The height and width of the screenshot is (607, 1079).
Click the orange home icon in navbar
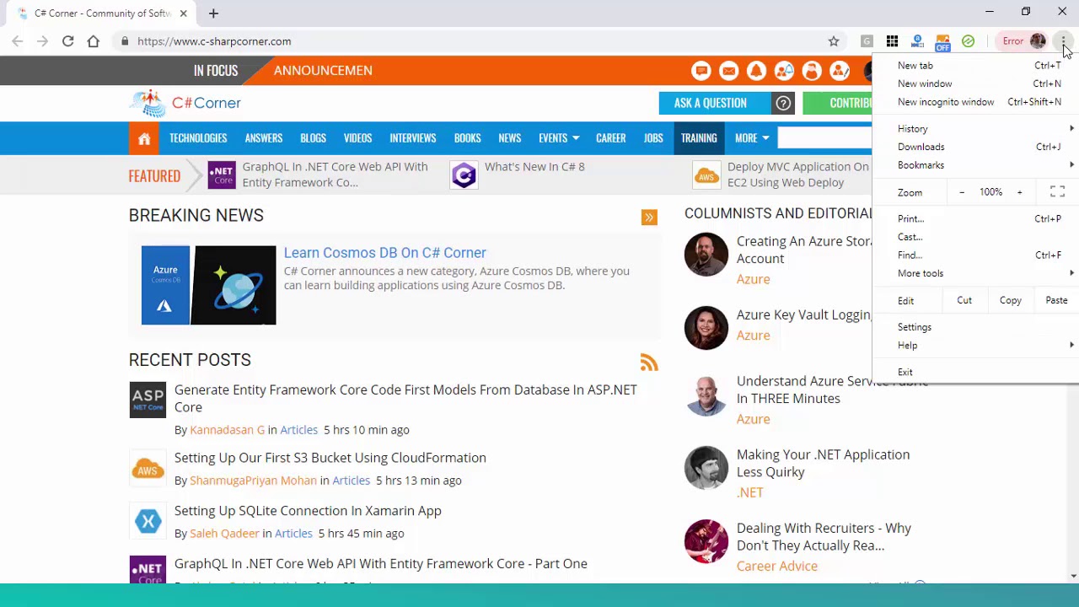click(144, 138)
